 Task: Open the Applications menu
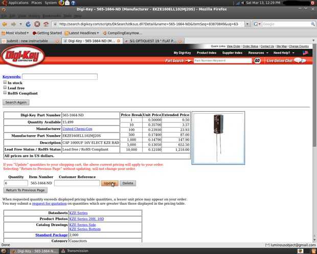[x=18, y=3]
